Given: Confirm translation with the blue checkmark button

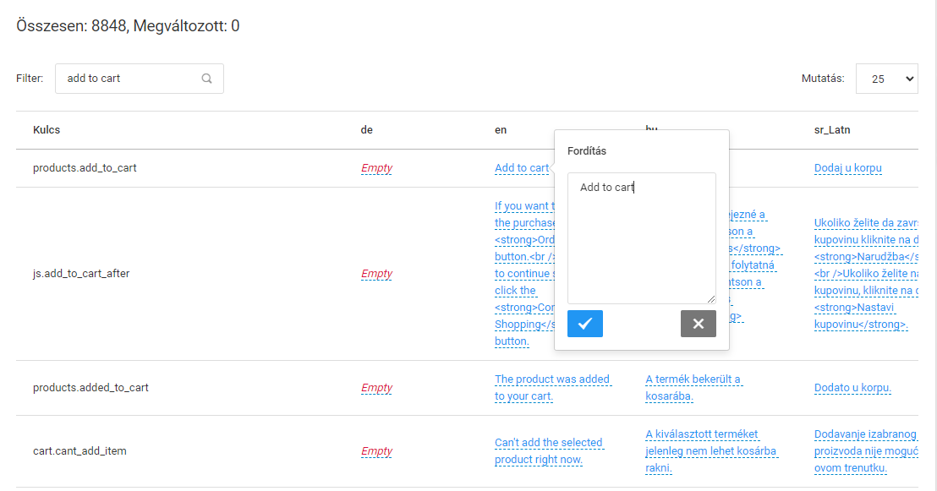Looking at the screenshot, I should (x=584, y=324).
